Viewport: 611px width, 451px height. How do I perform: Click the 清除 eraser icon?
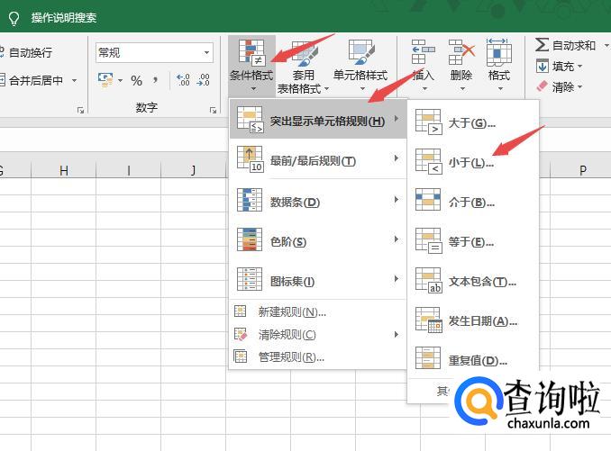542,86
